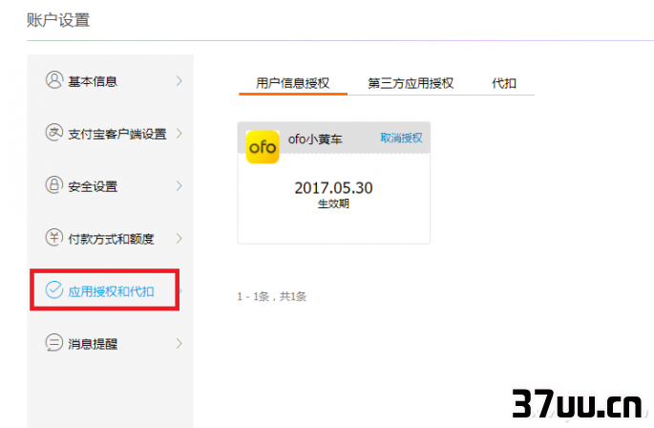The height and width of the screenshot is (428, 654).
Task: Expand the 消息提醒 chevron arrow
Action: point(179,343)
